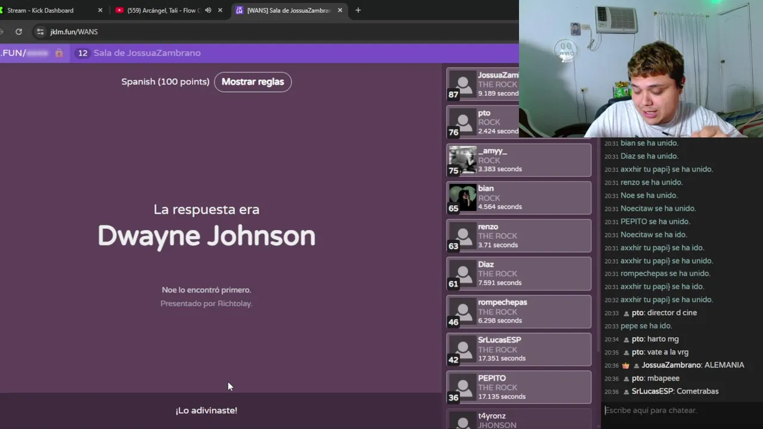763x429 pixels.
Task: Select PEPITO player name in scoreboard
Action: [492, 378]
